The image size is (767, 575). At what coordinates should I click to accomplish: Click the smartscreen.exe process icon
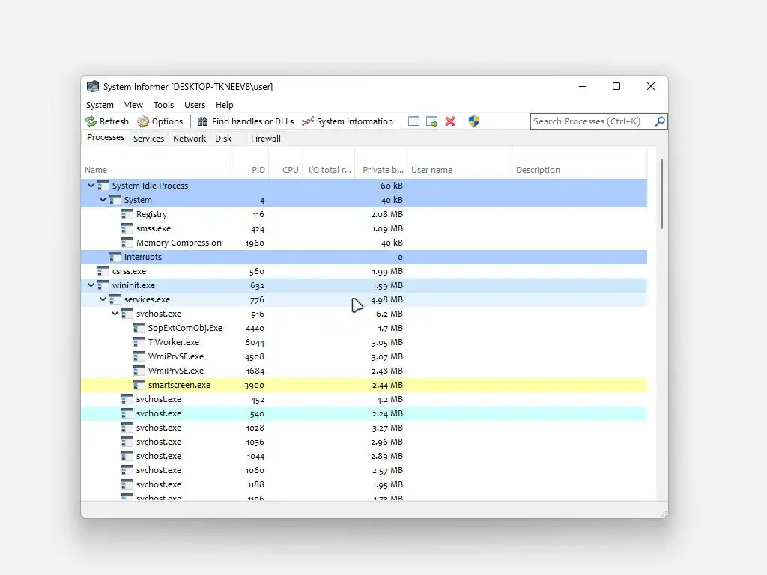click(x=139, y=385)
